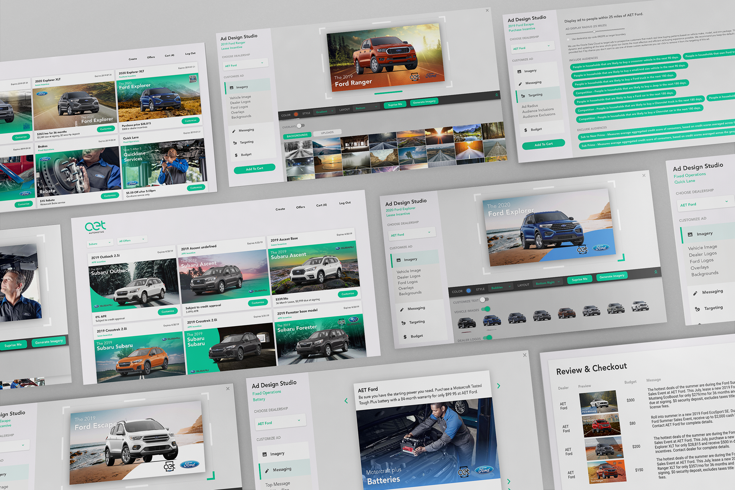735x490 pixels.
Task: Switch to Uploads tab in Ranger studio
Action: (x=327, y=133)
